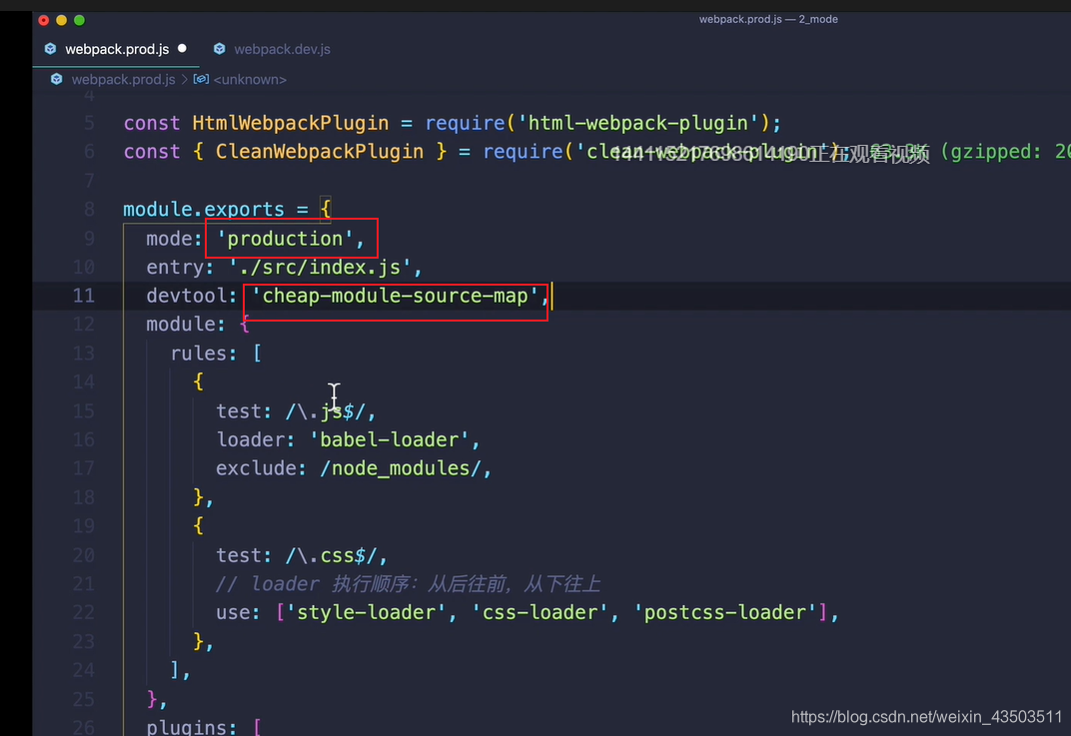Click the 'babel-loader' string
Viewport: 1071px width, 736px height.
point(390,439)
